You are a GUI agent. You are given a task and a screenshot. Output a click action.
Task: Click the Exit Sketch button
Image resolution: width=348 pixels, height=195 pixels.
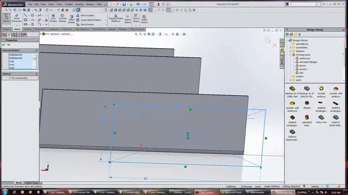pos(7,18)
